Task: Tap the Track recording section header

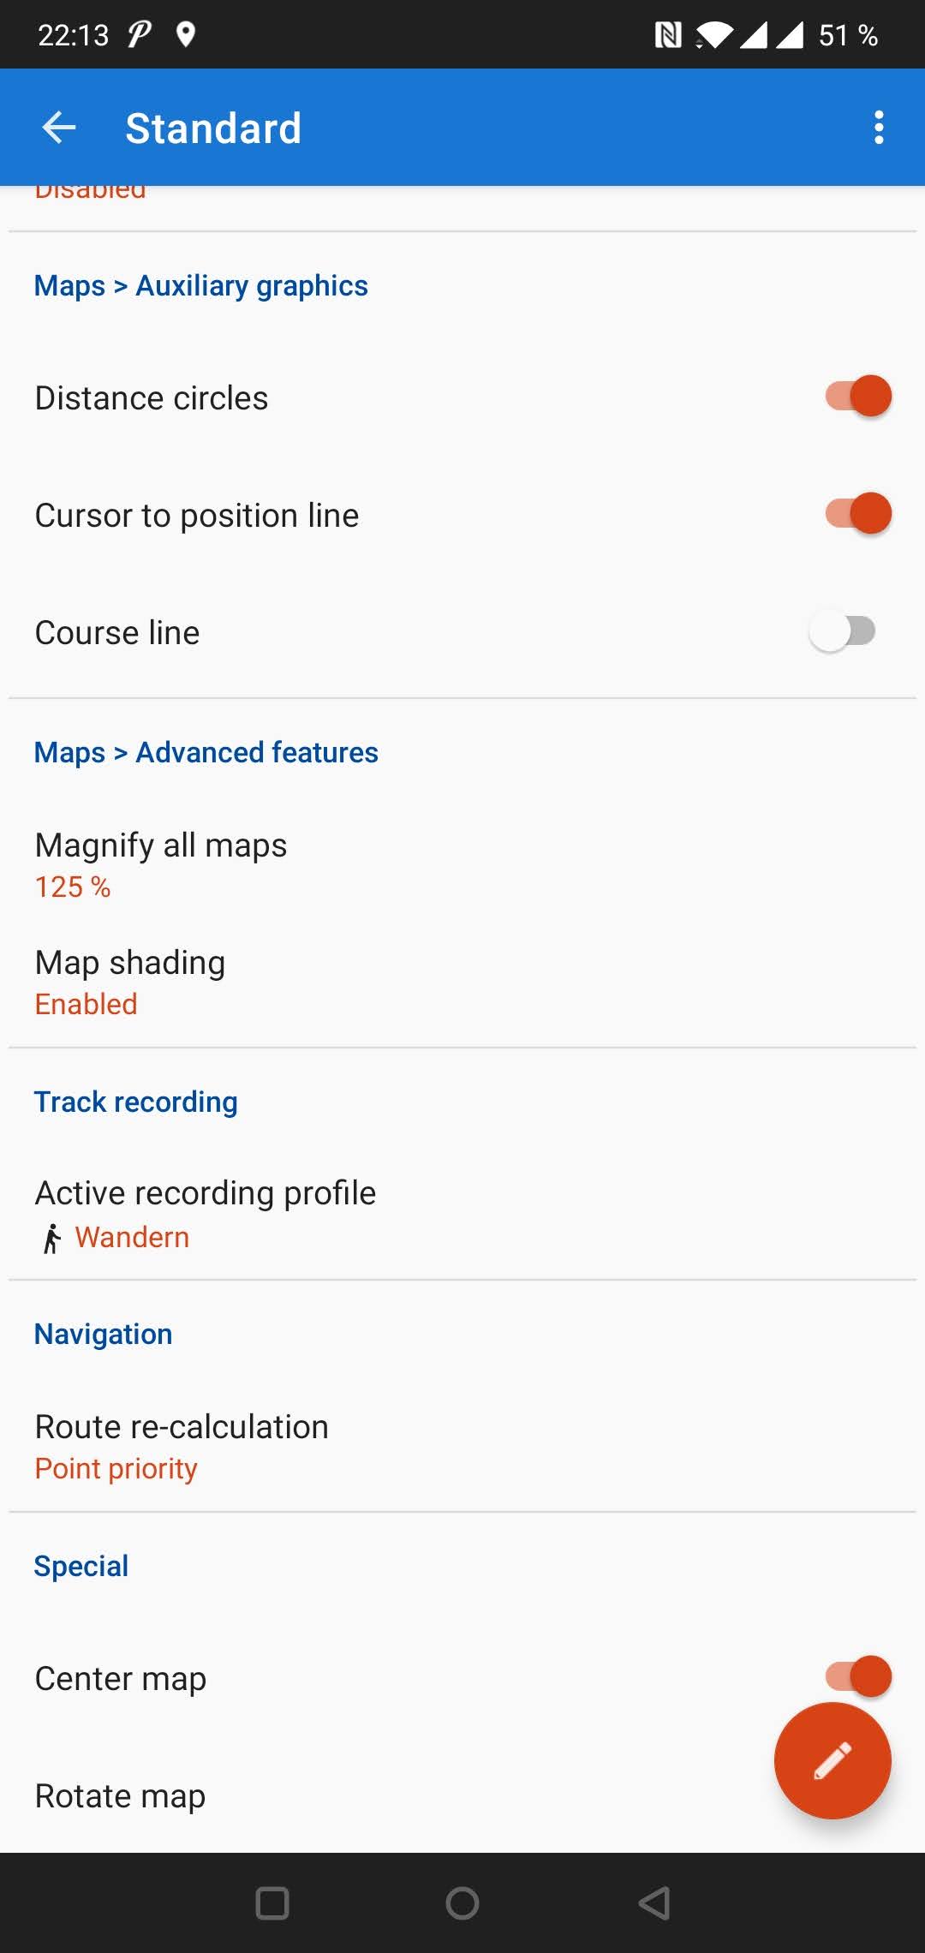Action: [136, 1102]
